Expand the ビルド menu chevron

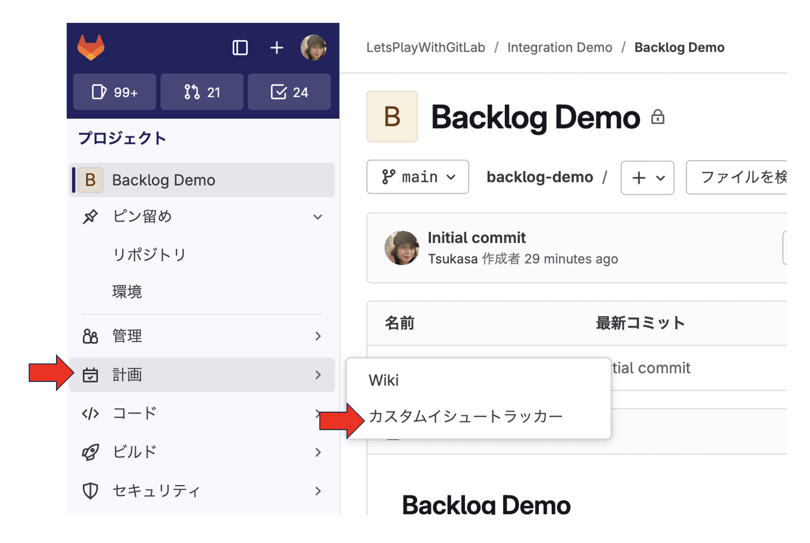click(318, 452)
